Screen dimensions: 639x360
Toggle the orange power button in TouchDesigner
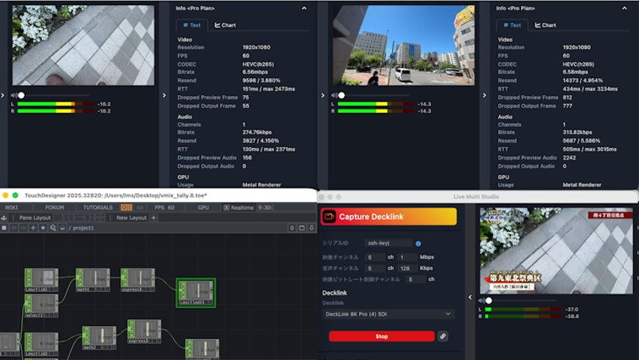pos(126,208)
